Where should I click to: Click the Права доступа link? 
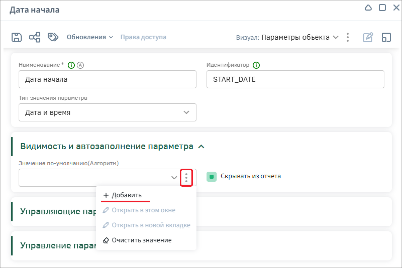click(143, 37)
